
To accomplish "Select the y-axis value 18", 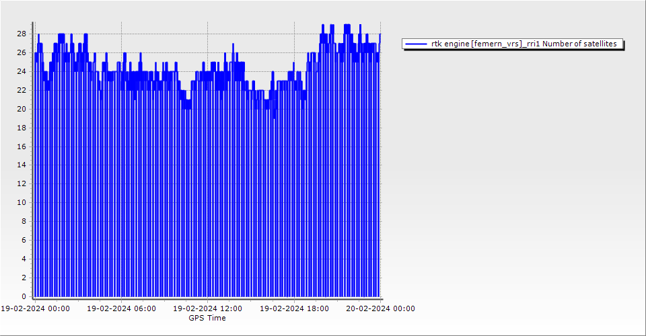I will [x=22, y=128].
